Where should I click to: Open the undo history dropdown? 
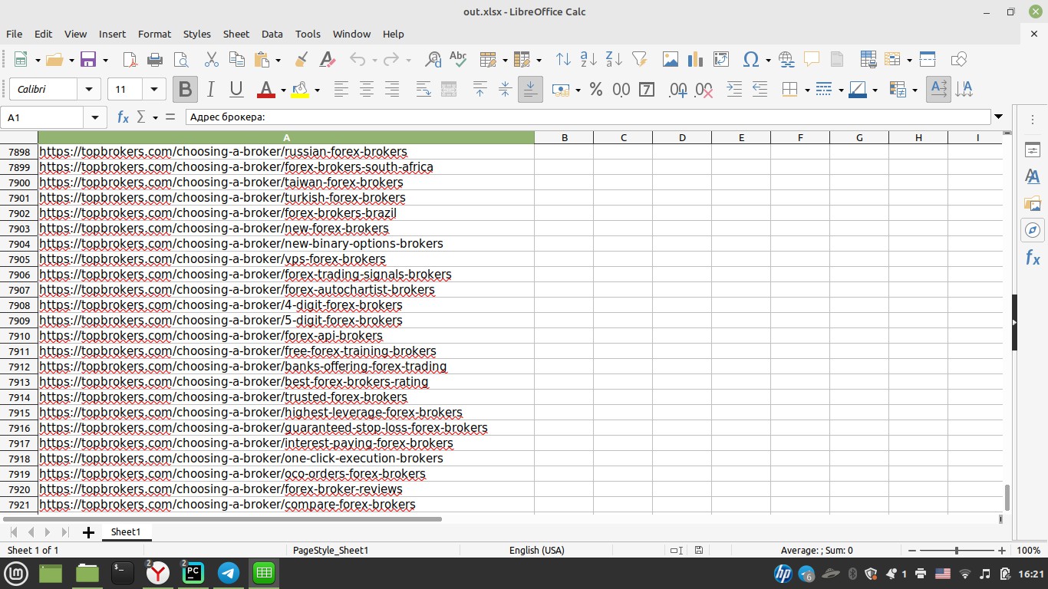coord(374,60)
